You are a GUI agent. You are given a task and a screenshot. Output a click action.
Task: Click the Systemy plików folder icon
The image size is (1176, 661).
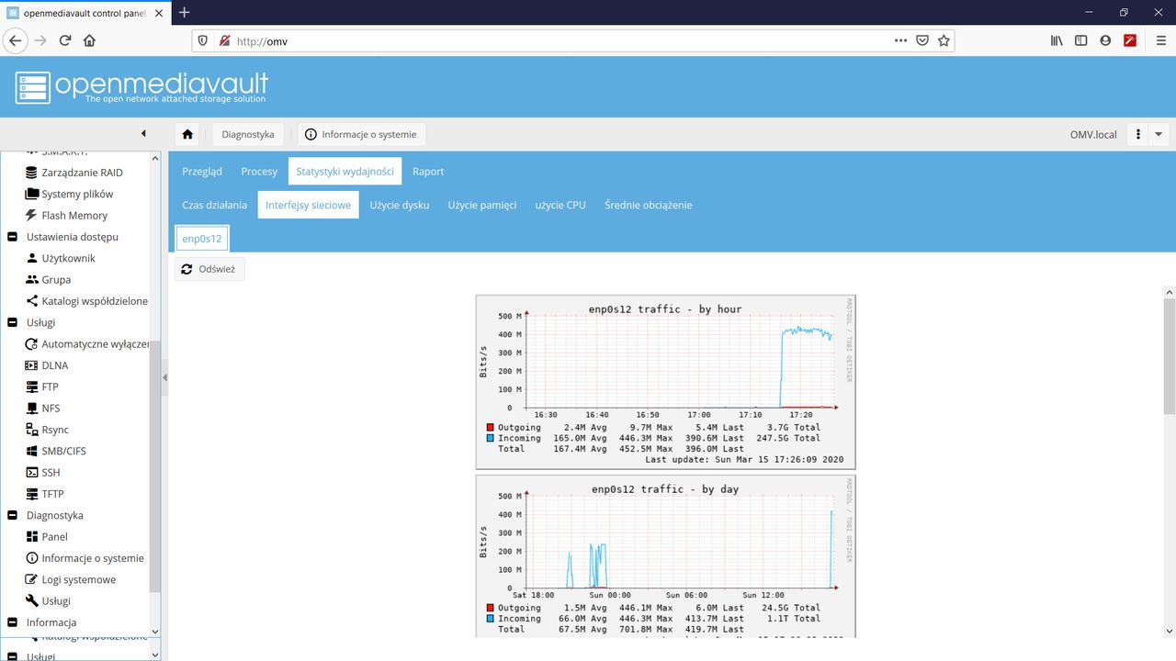pyautogui.click(x=32, y=194)
